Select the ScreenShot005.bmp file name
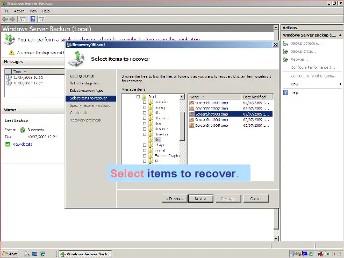This screenshot has height=258, width=344. point(211,125)
